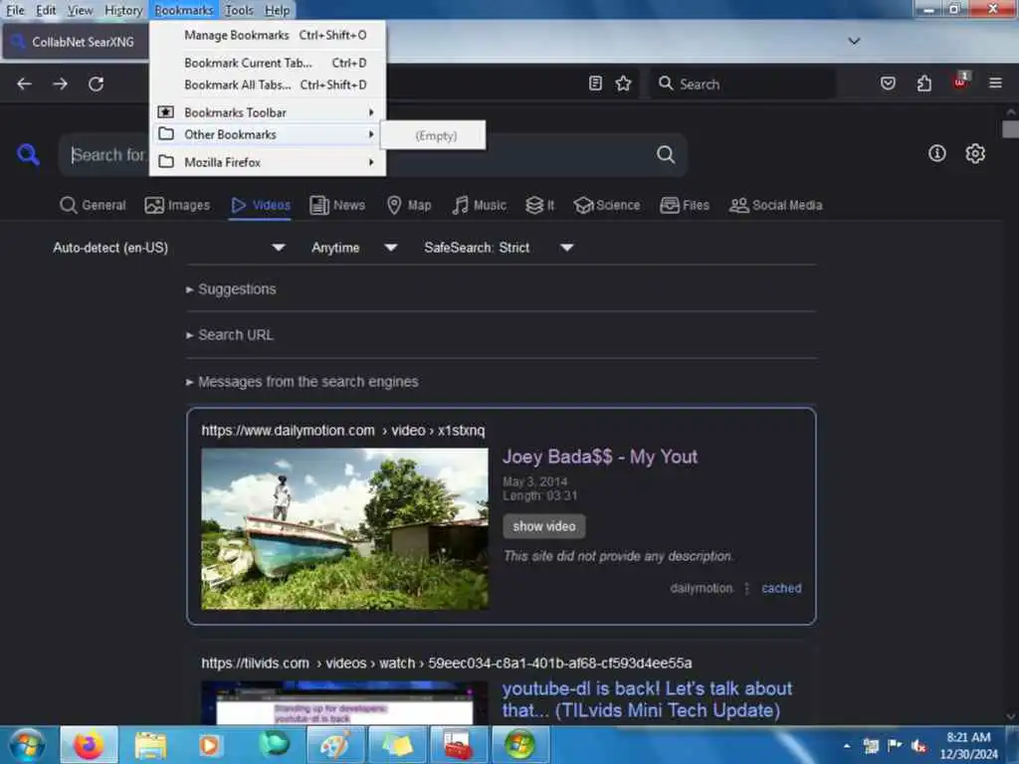The image size is (1019, 764).
Task: Choose Bookmark Current Tab menu entry
Action: [267, 63]
